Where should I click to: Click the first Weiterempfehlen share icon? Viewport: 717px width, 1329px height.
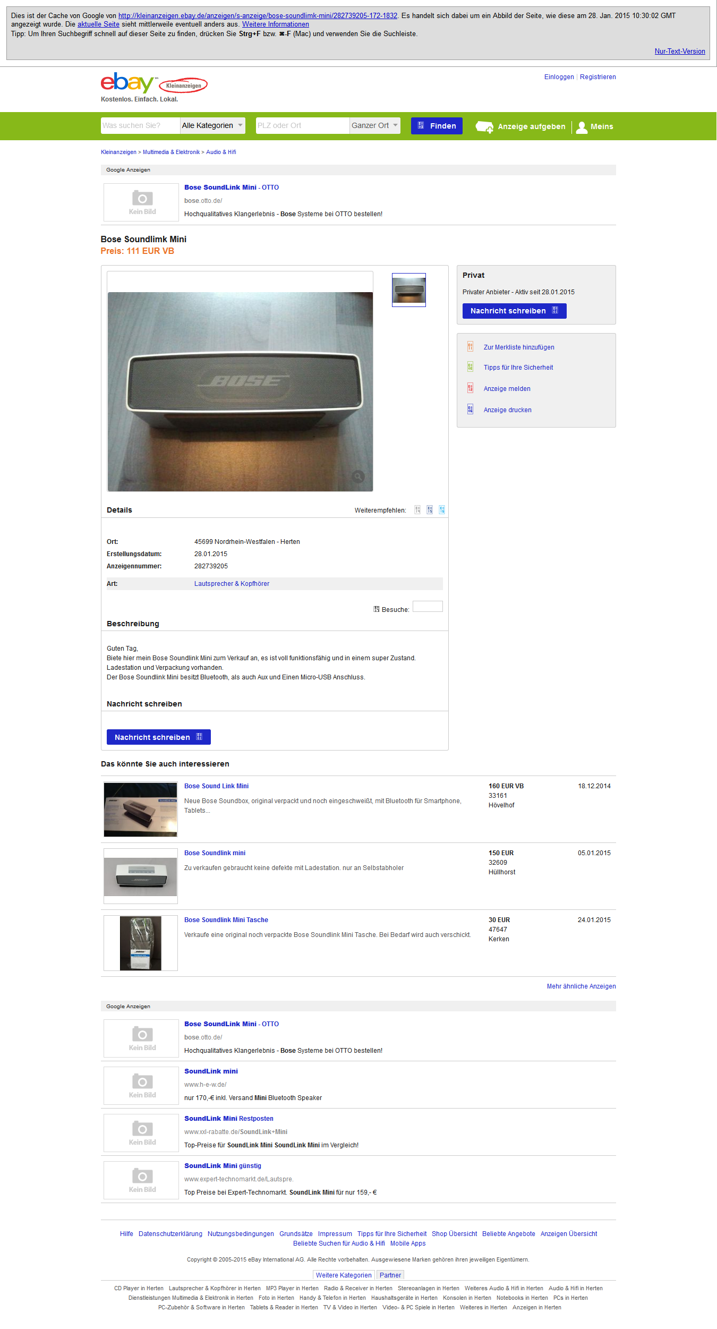click(418, 510)
